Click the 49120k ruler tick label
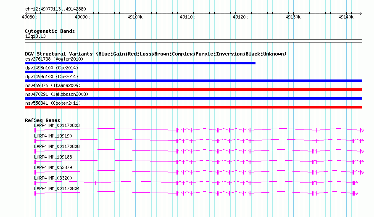This screenshot has height=217, width=374. [240, 17]
